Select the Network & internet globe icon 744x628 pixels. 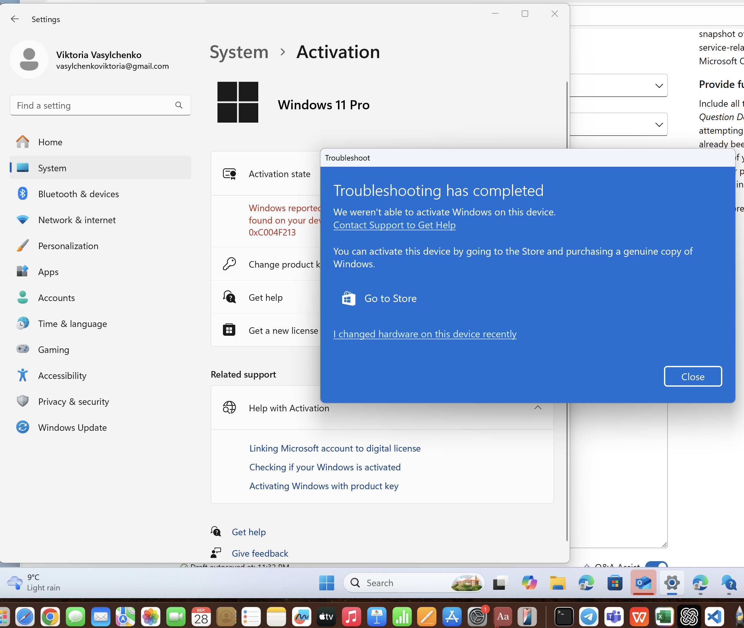(x=23, y=220)
